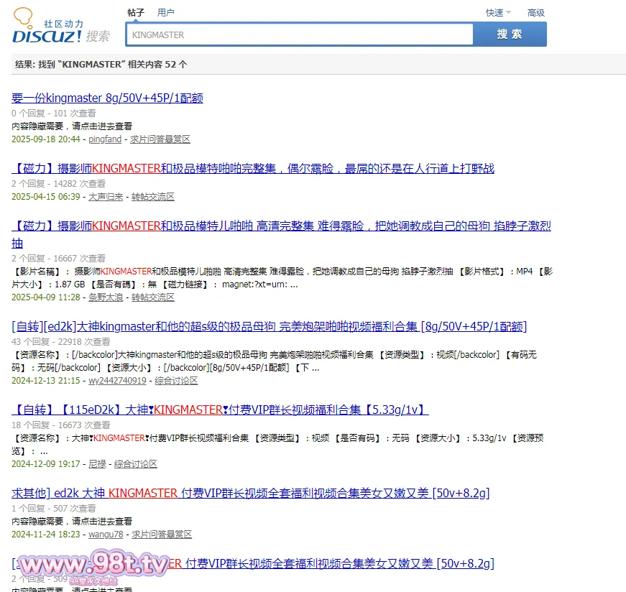Focus the KINGMASTER search input field

299,34
